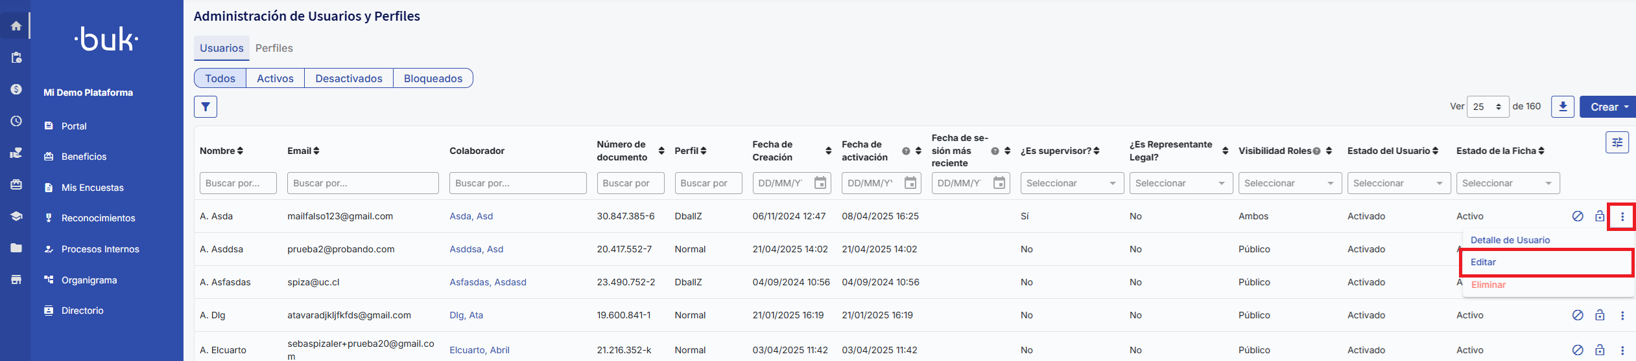Click deactivate icon for A. Dlg row
The height and width of the screenshot is (361, 1636).
click(1578, 316)
